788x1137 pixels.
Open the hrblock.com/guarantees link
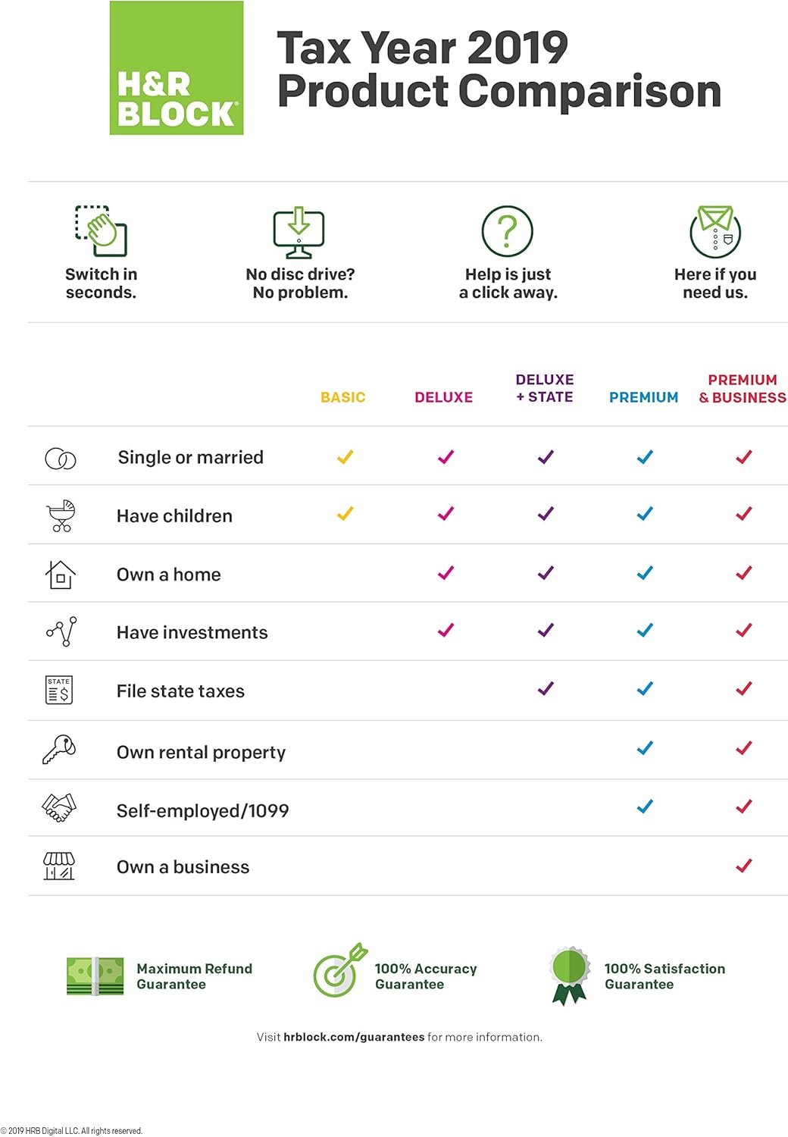click(x=354, y=1037)
